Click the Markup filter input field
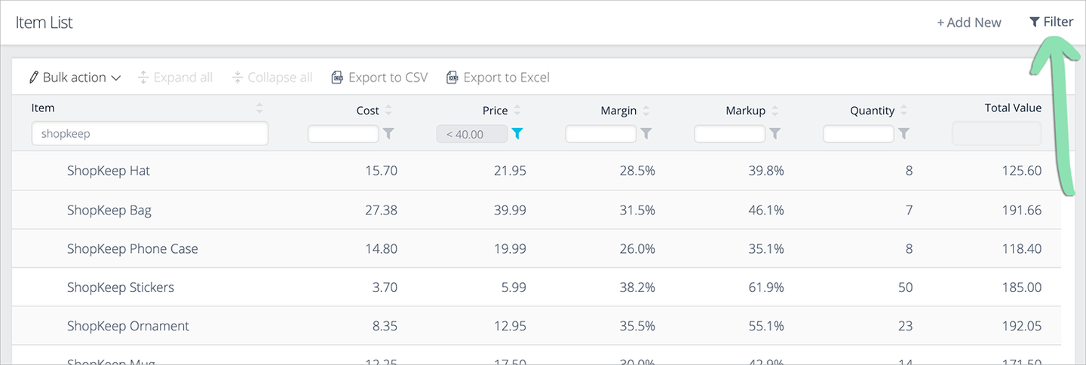Viewport: 1086px width, 365px height. pos(730,134)
